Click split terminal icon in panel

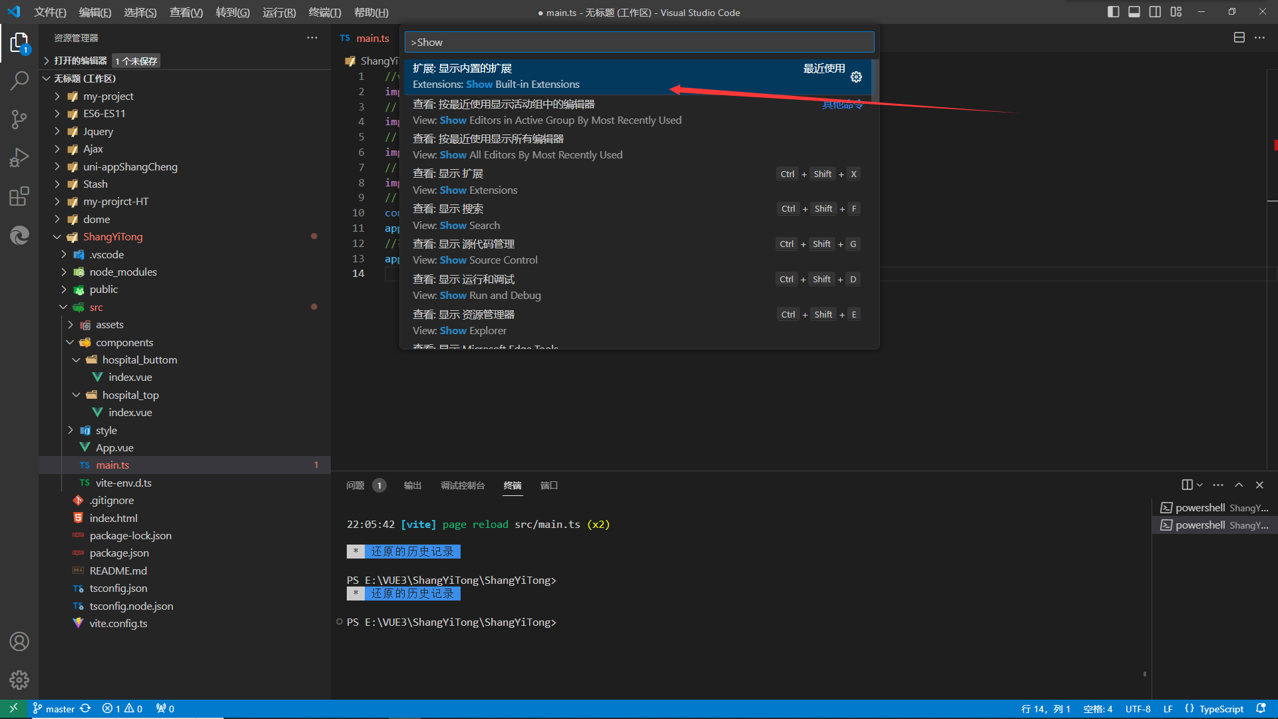[1187, 485]
